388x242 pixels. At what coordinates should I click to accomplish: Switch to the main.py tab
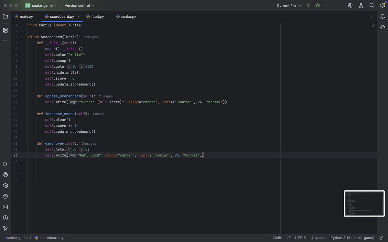click(24, 16)
